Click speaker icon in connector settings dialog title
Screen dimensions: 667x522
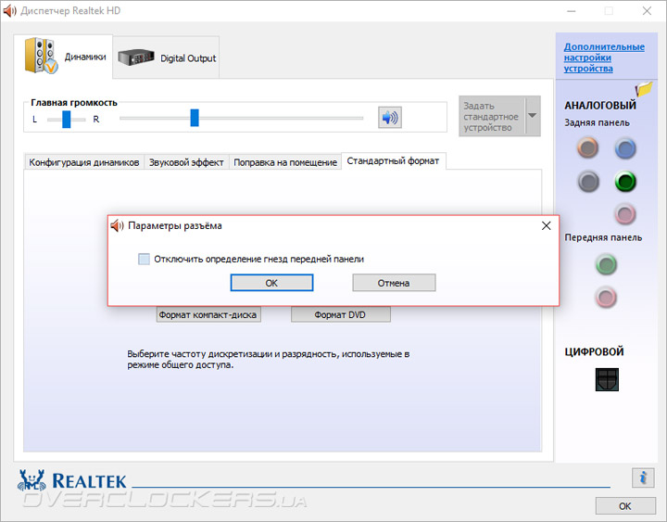pos(117,225)
